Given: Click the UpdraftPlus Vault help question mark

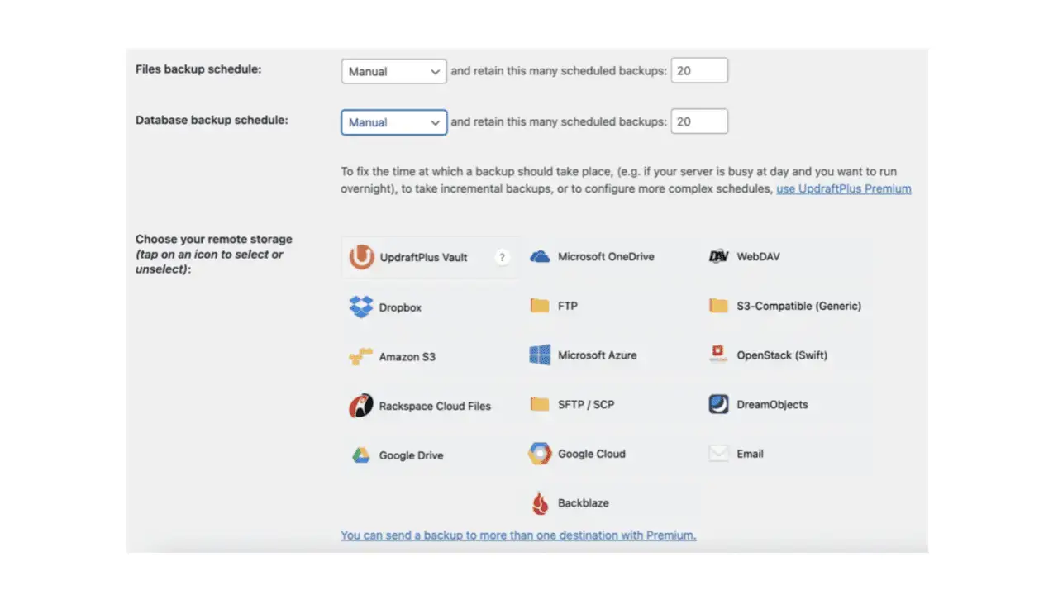Looking at the screenshot, I should point(502,257).
